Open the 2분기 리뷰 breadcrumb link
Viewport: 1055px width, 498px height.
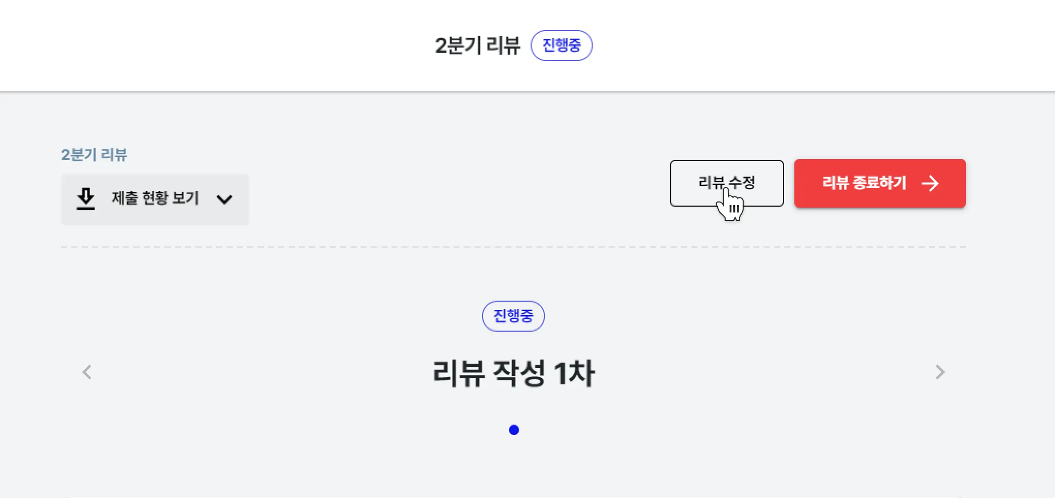tap(94, 155)
